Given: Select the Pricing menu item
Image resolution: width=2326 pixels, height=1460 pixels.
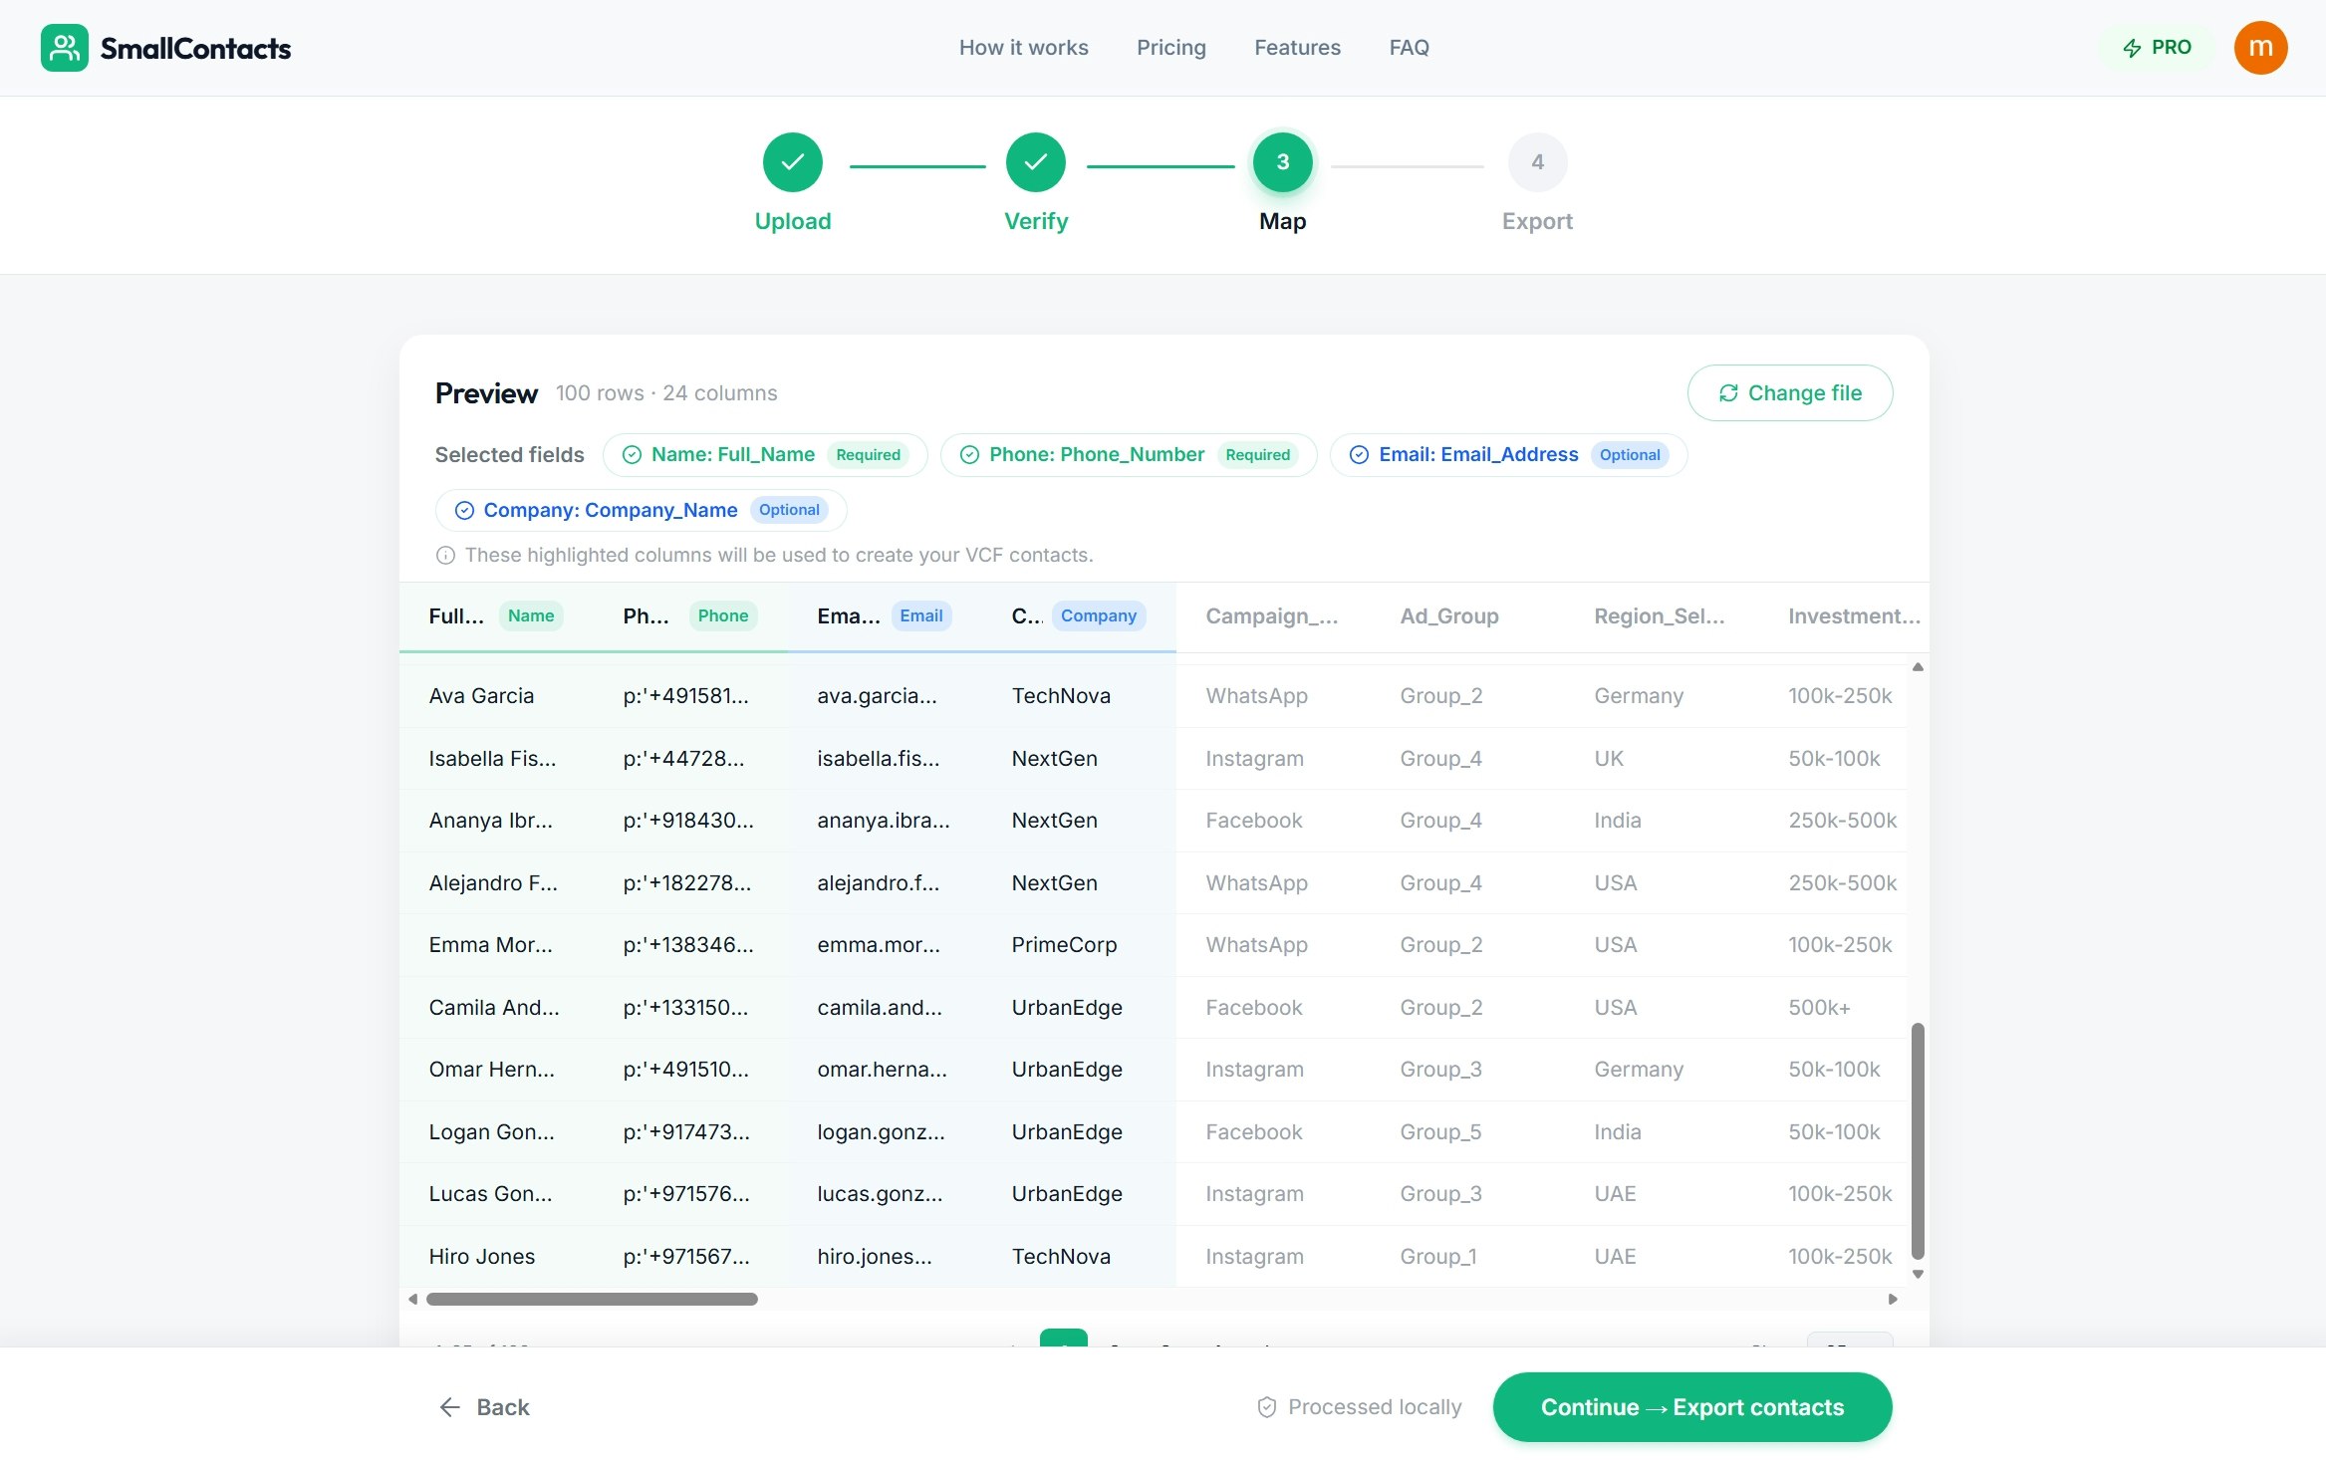Looking at the screenshot, I should tap(1171, 47).
